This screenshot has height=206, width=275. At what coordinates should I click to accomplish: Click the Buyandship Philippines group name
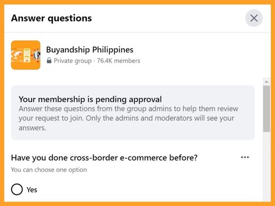(90, 50)
